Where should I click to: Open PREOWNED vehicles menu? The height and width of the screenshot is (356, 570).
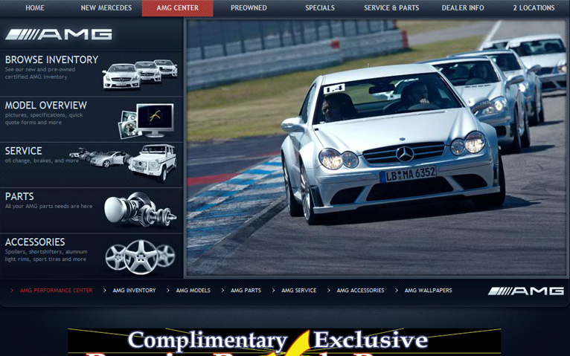249,8
